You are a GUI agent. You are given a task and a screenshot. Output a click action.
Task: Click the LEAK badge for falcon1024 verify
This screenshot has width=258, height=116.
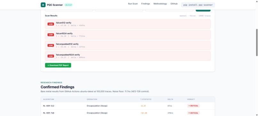[51, 35]
